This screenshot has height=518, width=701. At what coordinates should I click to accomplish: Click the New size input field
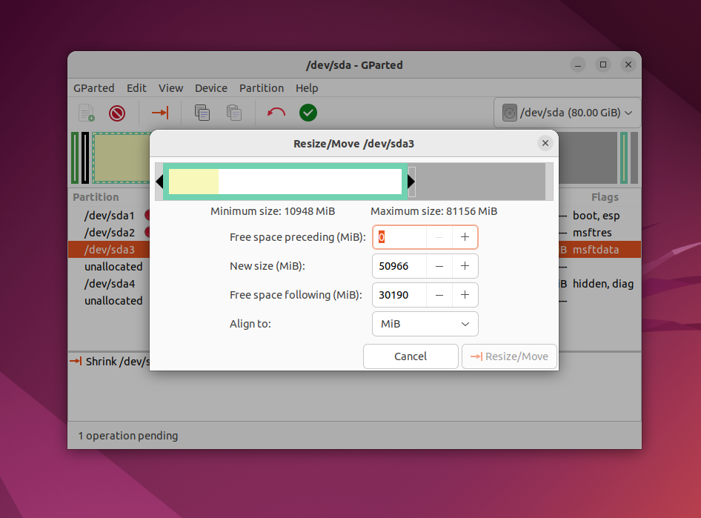(x=399, y=266)
